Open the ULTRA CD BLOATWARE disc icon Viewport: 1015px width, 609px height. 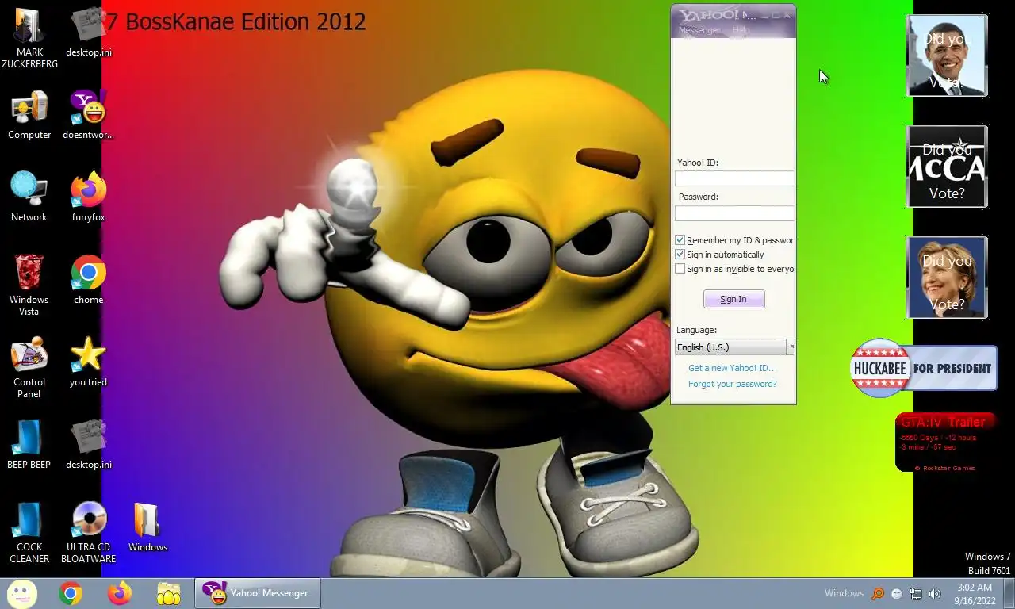(88, 532)
